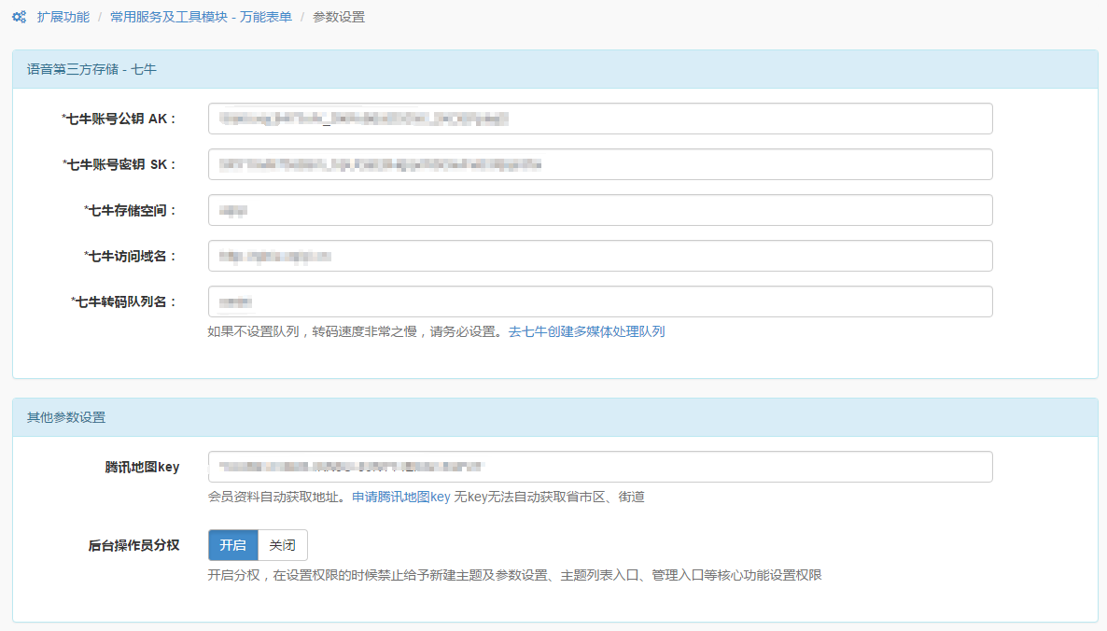Click the 七牛转码队列名 input field
The width and height of the screenshot is (1107, 631).
[x=600, y=301]
